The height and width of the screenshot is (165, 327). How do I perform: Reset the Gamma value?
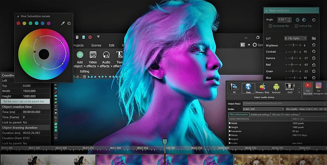pos(314,58)
